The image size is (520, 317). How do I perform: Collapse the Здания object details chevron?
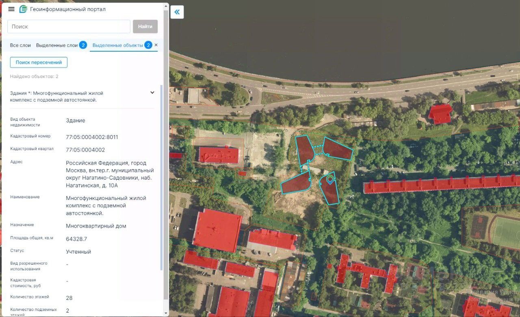152,93
